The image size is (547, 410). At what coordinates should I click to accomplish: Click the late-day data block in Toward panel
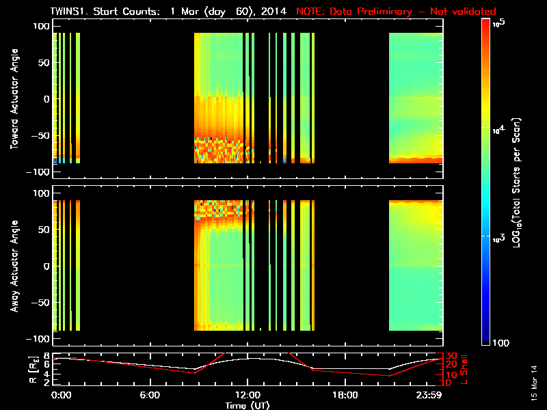pos(415,98)
